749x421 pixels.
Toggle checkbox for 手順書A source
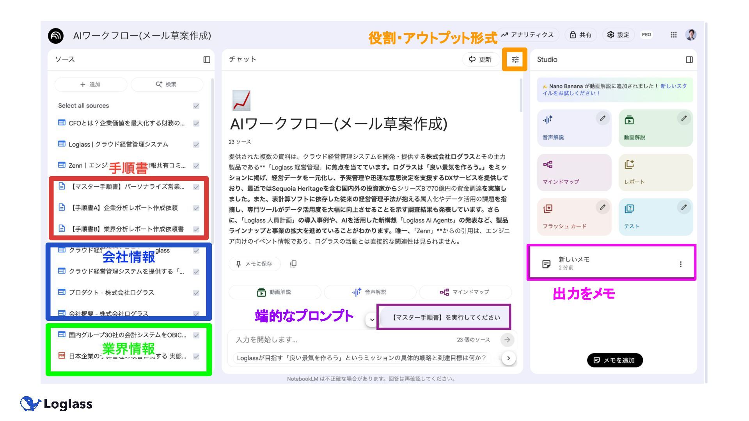point(196,208)
